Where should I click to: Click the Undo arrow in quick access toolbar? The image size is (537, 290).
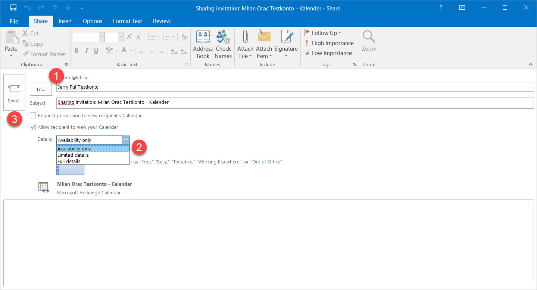pos(27,8)
